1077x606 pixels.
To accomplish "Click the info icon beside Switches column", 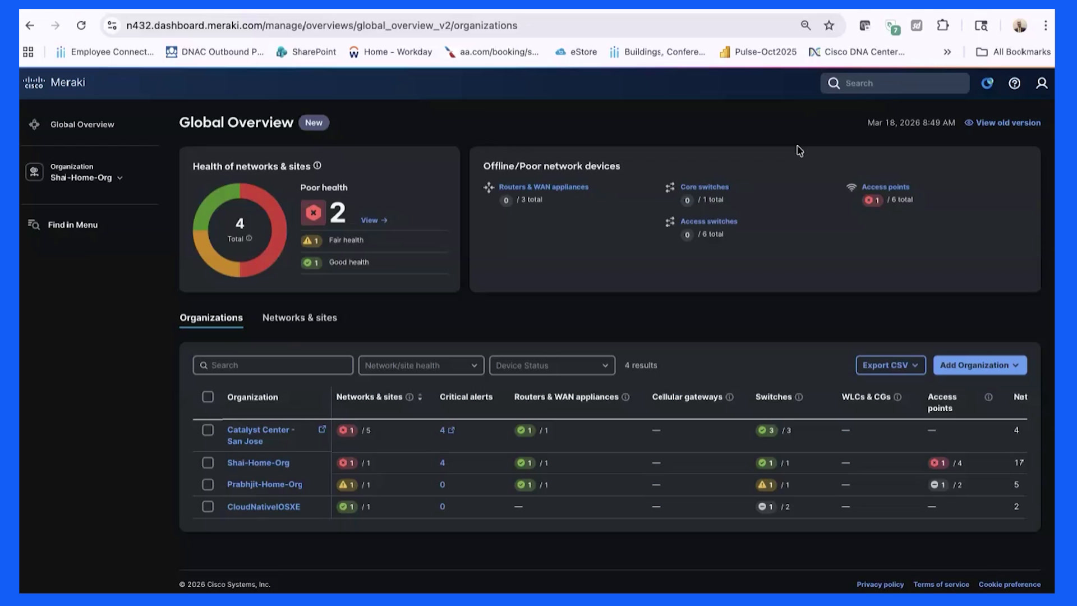I will tap(799, 397).
